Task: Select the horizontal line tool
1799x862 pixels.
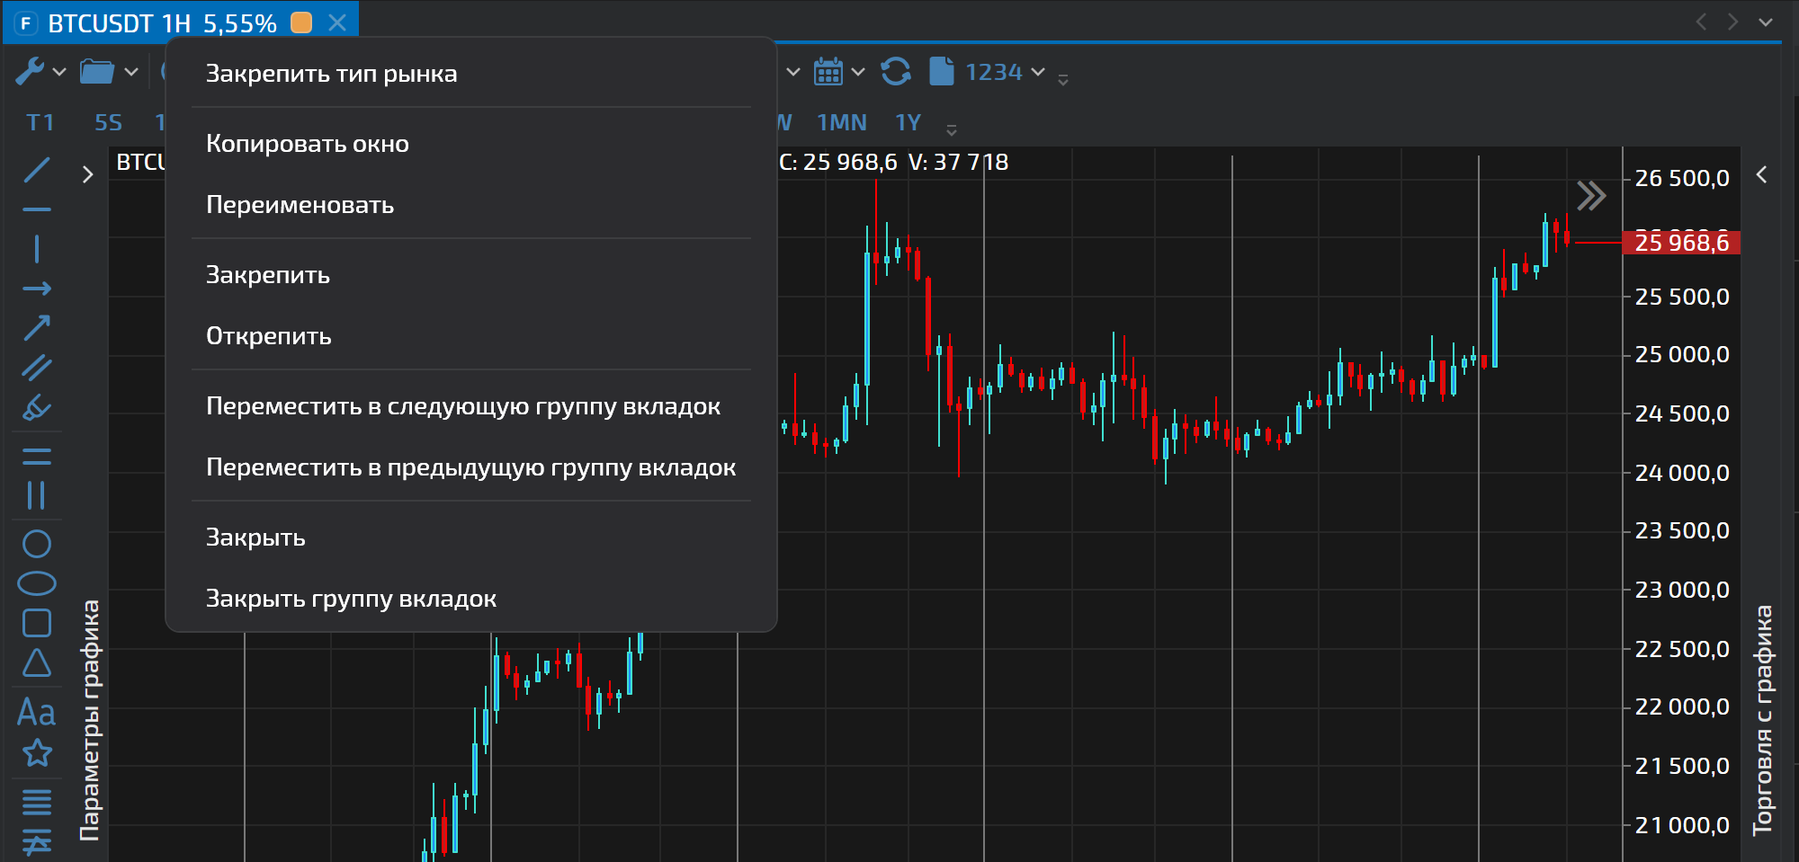Action: point(36,209)
